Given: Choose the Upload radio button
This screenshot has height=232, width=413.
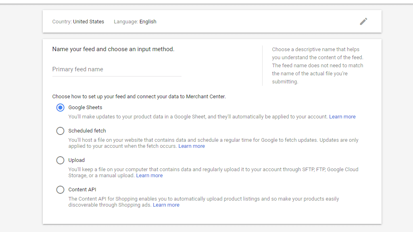Looking at the screenshot, I should click(x=60, y=160).
